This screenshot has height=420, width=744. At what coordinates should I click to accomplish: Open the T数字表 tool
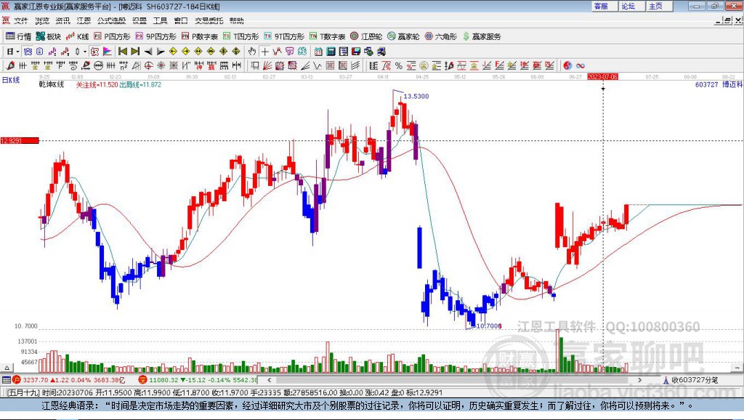point(328,36)
